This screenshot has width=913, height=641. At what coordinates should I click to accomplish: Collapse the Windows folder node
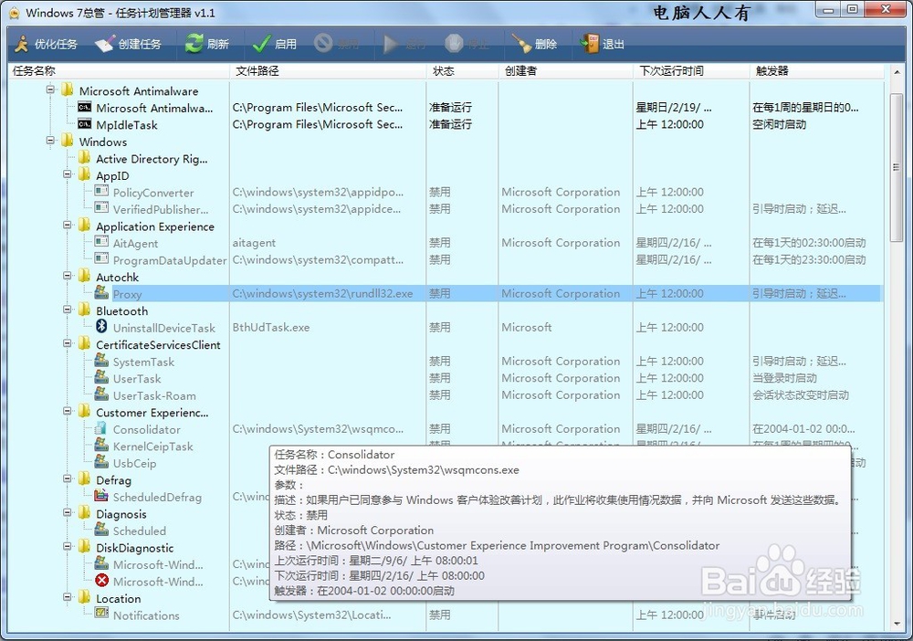[x=50, y=141]
